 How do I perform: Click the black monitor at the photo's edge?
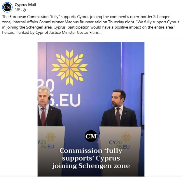click(x=143, y=101)
